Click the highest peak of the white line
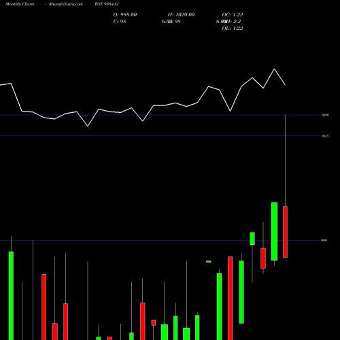The image size is (340, 340). click(274, 69)
